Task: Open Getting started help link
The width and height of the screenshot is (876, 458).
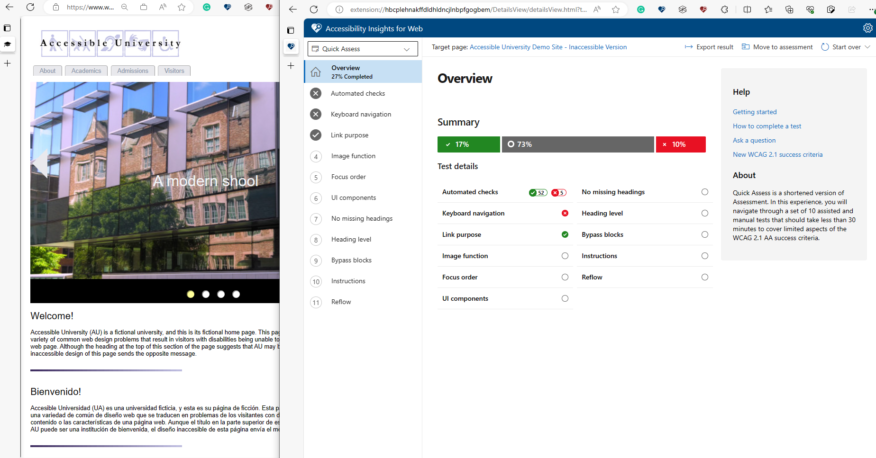Action: pyautogui.click(x=755, y=112)
